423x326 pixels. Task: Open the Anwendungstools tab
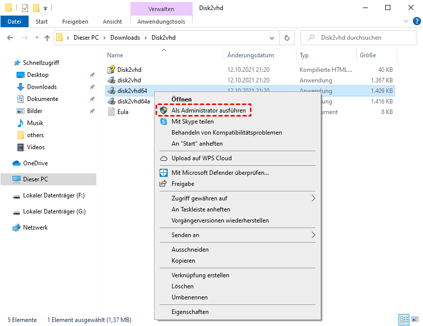(x=162, y=22)
